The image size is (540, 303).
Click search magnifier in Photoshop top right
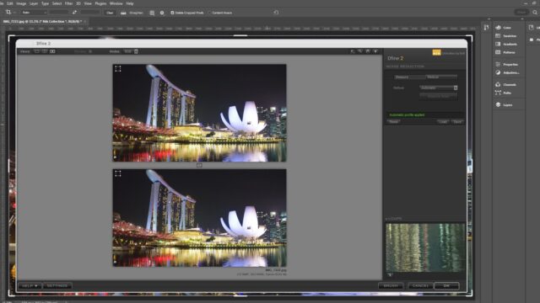535,13
